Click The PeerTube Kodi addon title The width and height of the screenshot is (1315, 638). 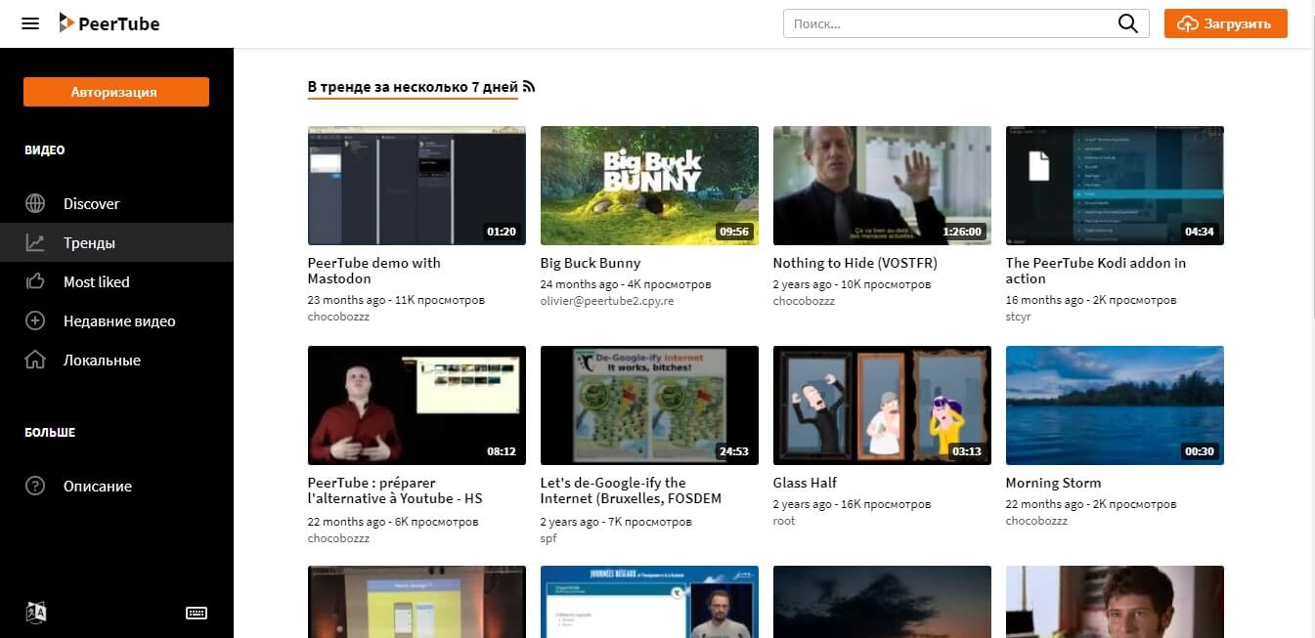[1096, 271]
